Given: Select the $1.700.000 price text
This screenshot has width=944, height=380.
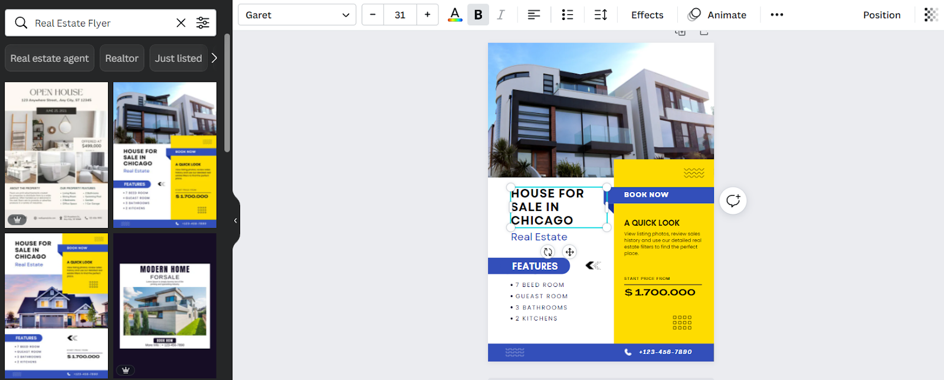Looking at the screenshot, I should point(660,292).
